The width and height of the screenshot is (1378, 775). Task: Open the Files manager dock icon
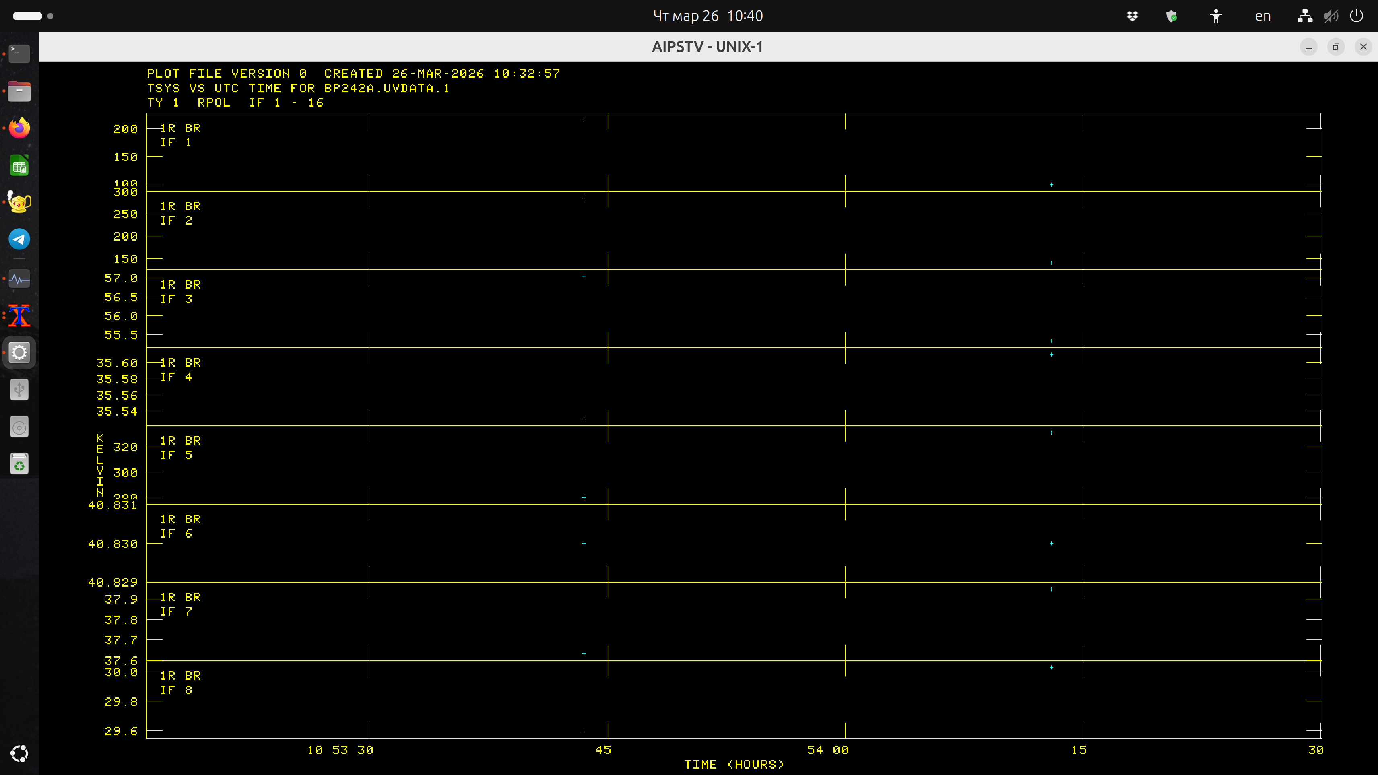click(x=19, y=91)
